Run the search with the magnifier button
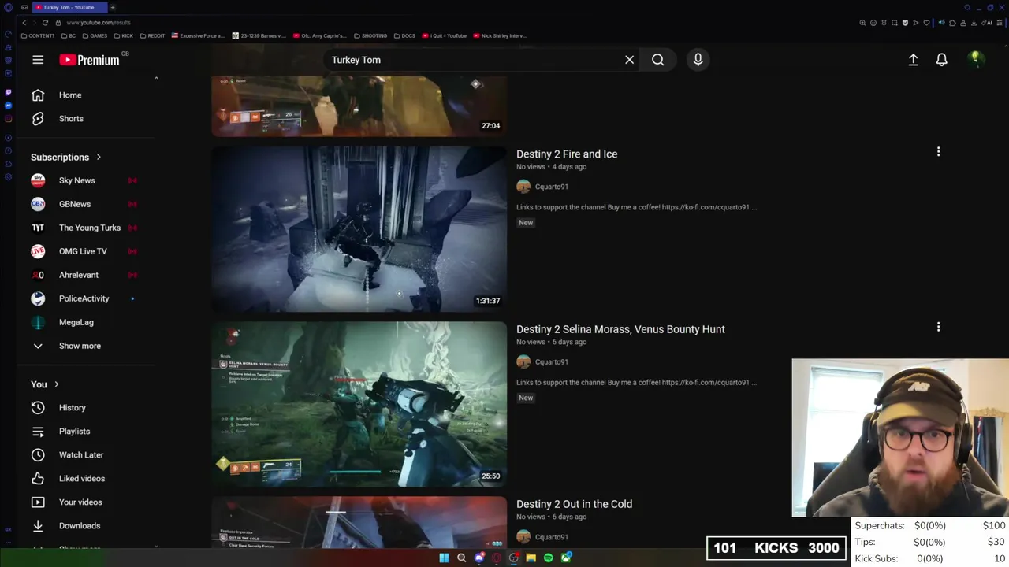Image resolution: width=1009 pixels, height=567 pixels. (x=657, y=60)
